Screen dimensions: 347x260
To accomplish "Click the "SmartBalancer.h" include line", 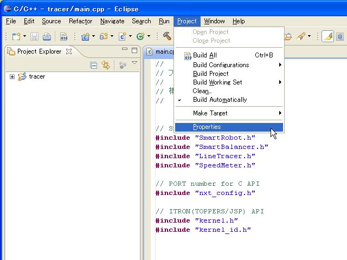I will click(212, 147).
